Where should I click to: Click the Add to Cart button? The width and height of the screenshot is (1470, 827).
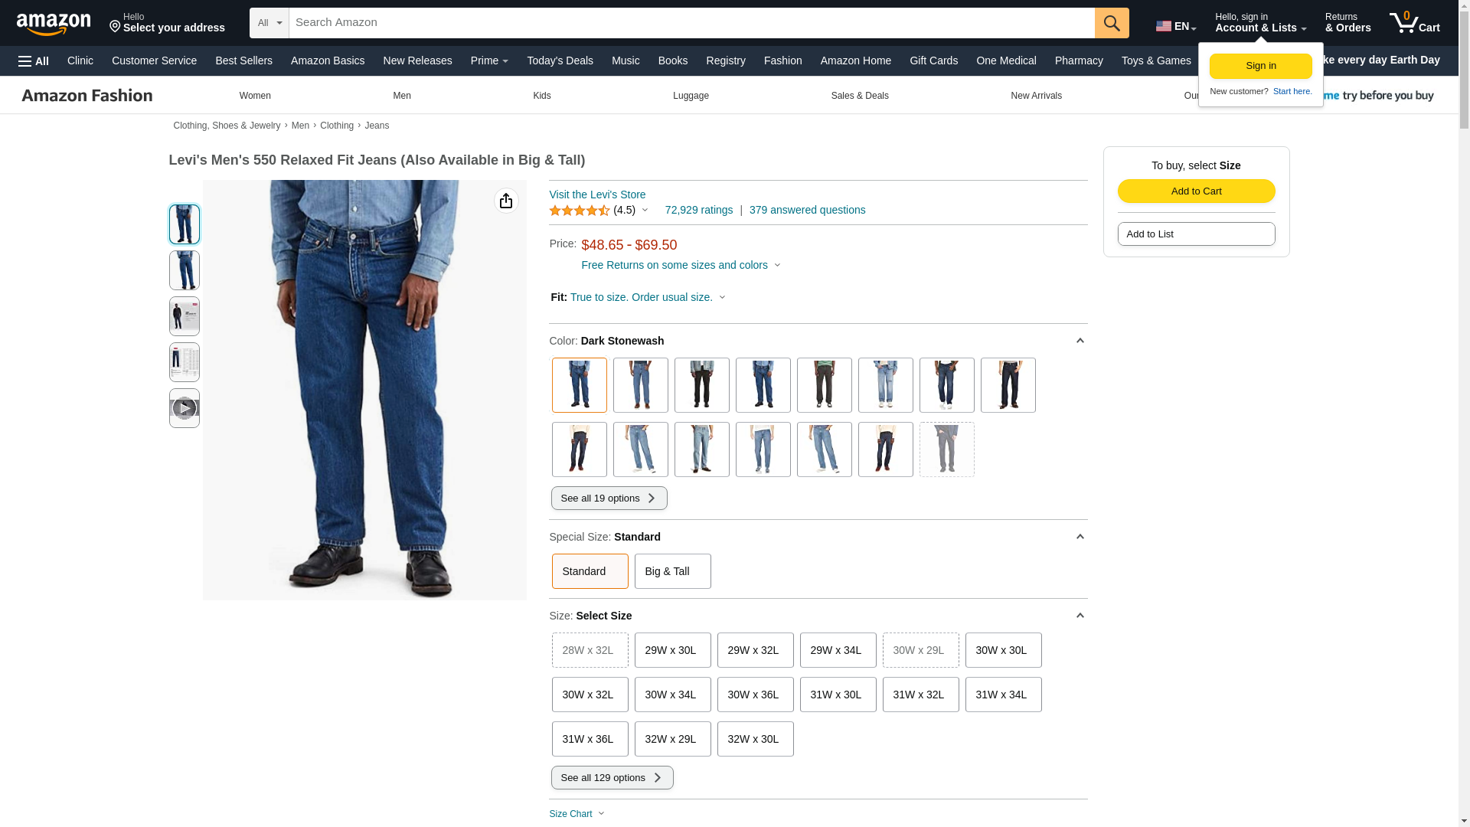[1195, 191]
